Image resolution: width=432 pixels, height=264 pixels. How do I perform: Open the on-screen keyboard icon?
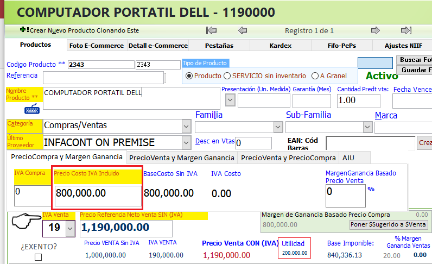coord(32,109)
